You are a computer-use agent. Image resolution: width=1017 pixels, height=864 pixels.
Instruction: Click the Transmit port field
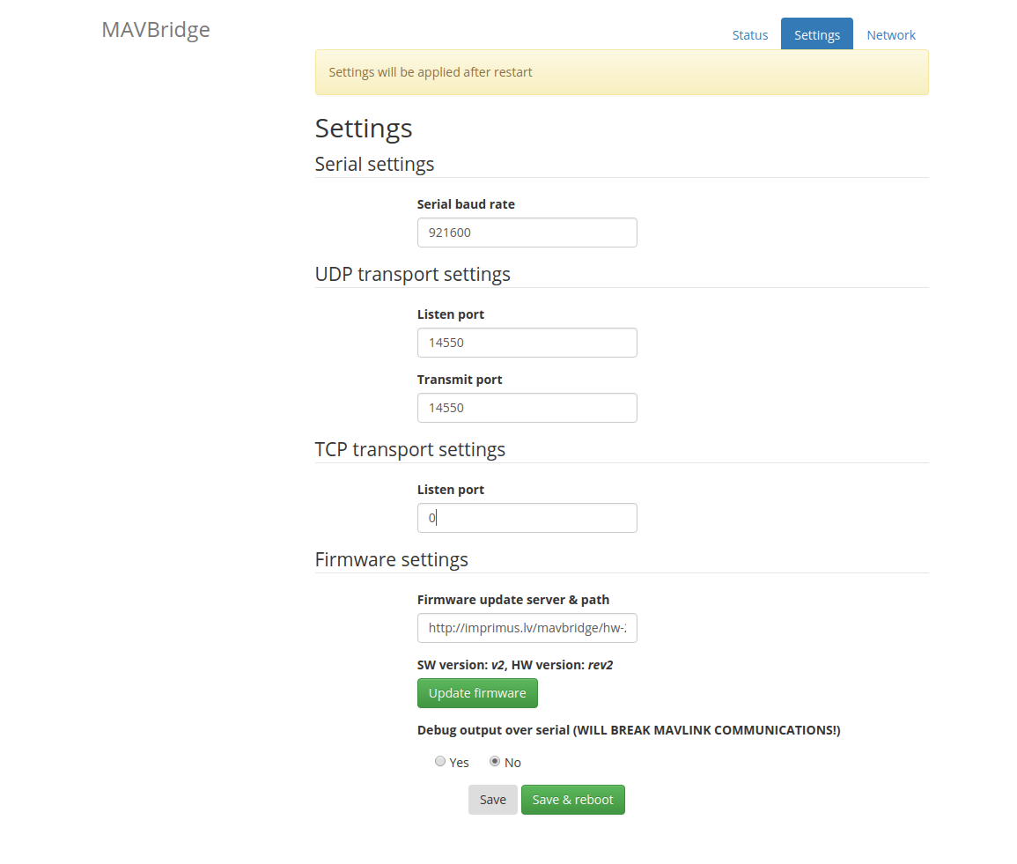[527, 408]
